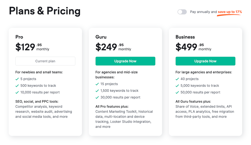Click the checkmark beside 1,500 keywords to track
The height and width of the screenshot is (145, 251).
point(97,91)
